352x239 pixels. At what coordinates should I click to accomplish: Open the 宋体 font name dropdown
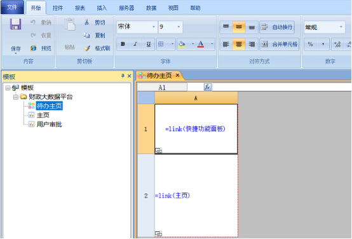click(154, 27)
